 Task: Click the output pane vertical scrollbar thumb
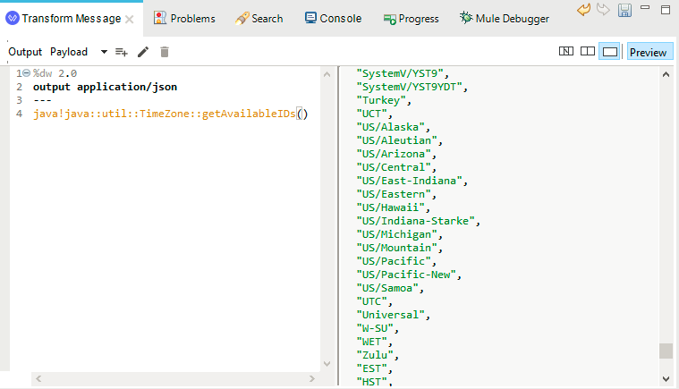[666, 351]
